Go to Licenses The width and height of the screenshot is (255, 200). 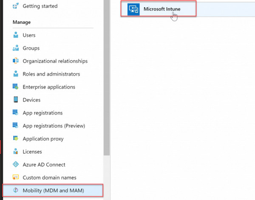pos(32,151)
